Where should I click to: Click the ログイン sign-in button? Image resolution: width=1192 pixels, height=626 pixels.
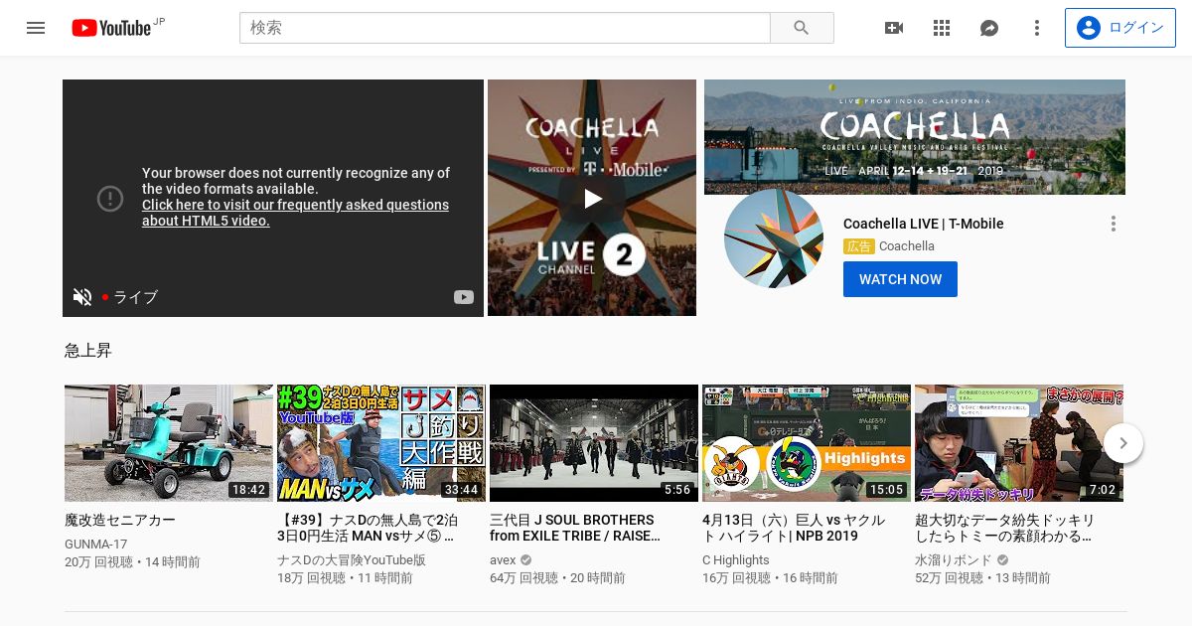tap(1119, 28)
